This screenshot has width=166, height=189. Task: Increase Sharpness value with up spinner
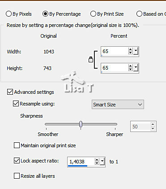(153, 124)
